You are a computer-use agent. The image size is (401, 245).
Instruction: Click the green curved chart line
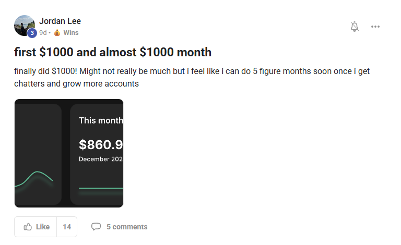(x=37, y=174)
